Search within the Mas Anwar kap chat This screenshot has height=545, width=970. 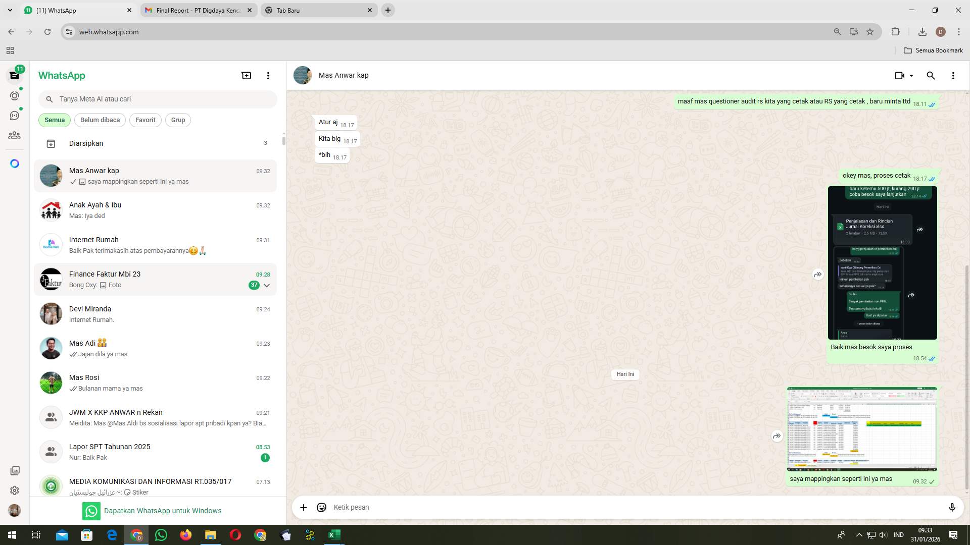[931, 75]
